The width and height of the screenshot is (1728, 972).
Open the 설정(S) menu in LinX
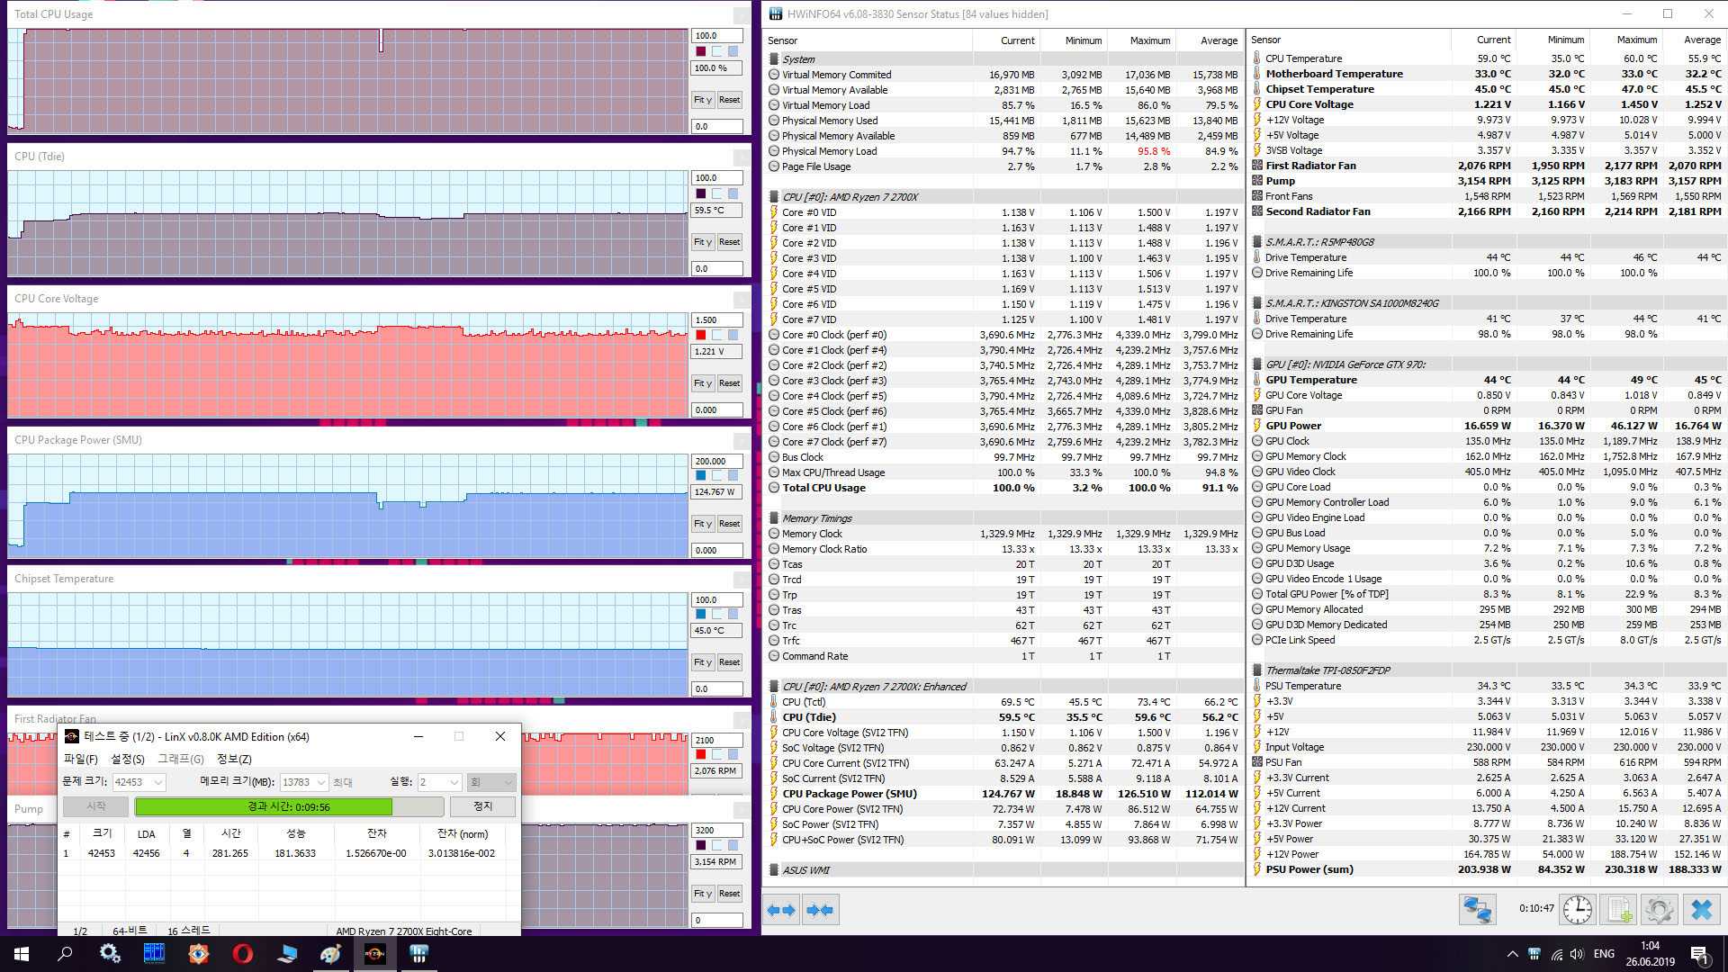[x=127, y=759]
